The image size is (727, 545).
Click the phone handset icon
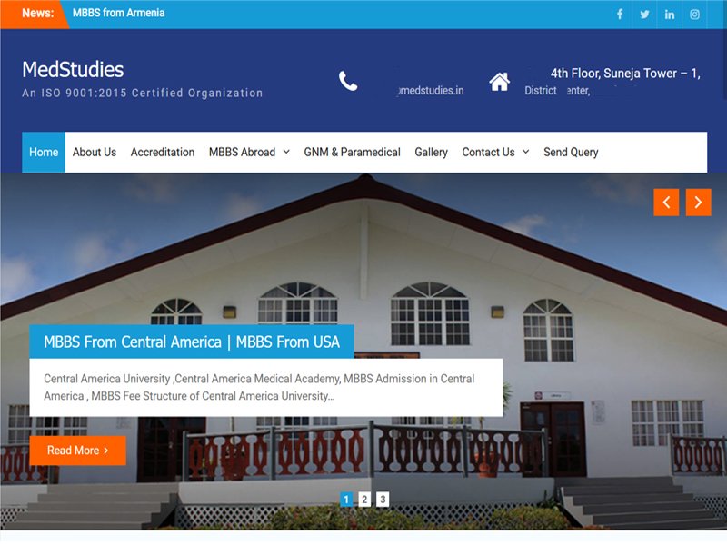[348, 81]
